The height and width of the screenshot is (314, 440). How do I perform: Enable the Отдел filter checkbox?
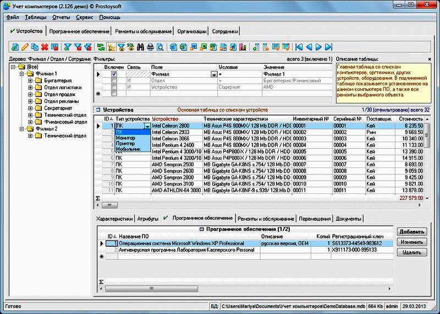(x=114, y=80)
